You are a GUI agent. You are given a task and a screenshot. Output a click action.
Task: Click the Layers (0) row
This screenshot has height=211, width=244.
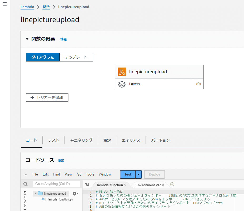coord(159,84)
